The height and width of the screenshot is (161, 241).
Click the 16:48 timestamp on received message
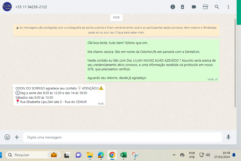(101, 104)
